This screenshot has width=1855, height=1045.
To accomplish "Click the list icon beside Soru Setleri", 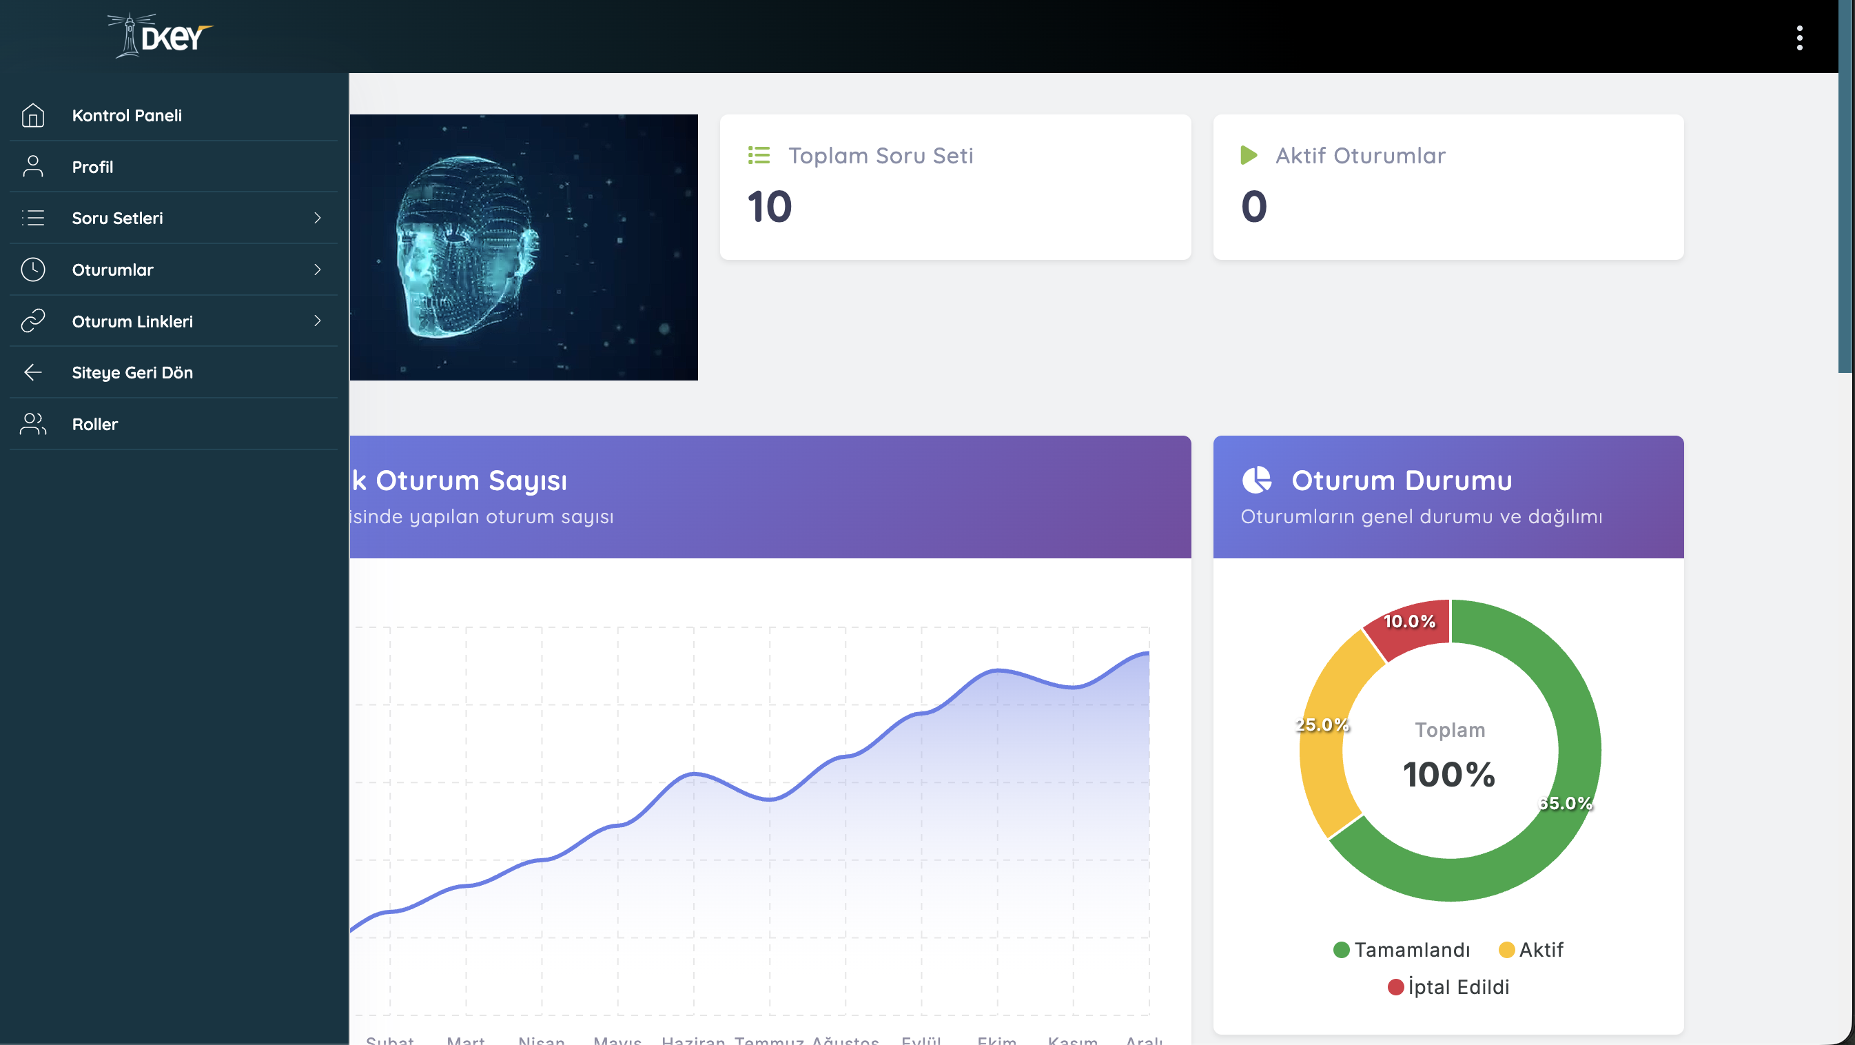I will coord(33,218).
